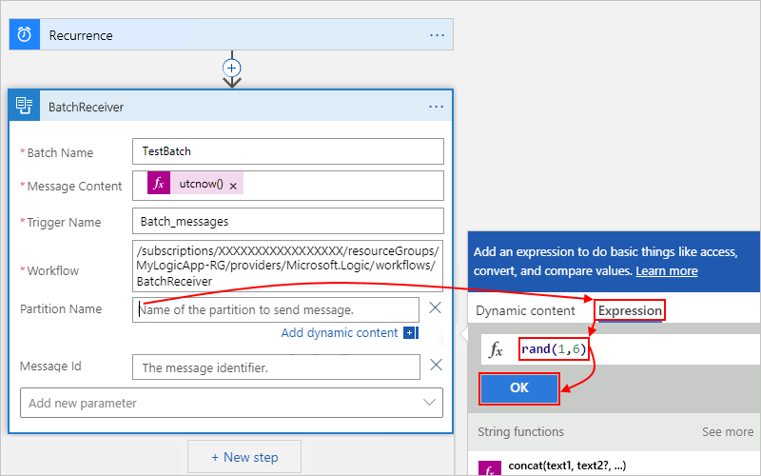The width and height of the screenshot is (761, 476).
Task: Switch to the Dynamic content tab
Action: 525,311
